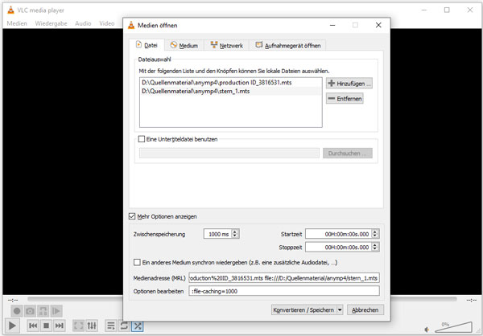Screen dimensions: 483x336
Task: Click elapsed time label left of seek bar
Action: point(13,300)
